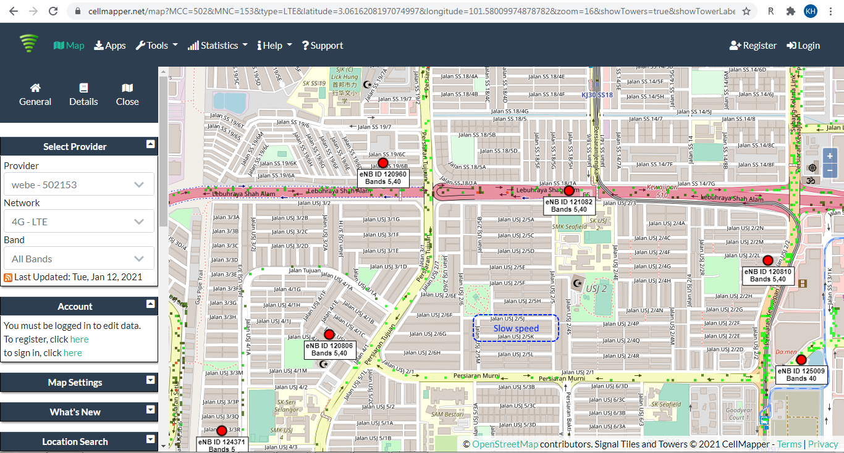Select tower marker eNB ID 120960

tap(382, 163)
